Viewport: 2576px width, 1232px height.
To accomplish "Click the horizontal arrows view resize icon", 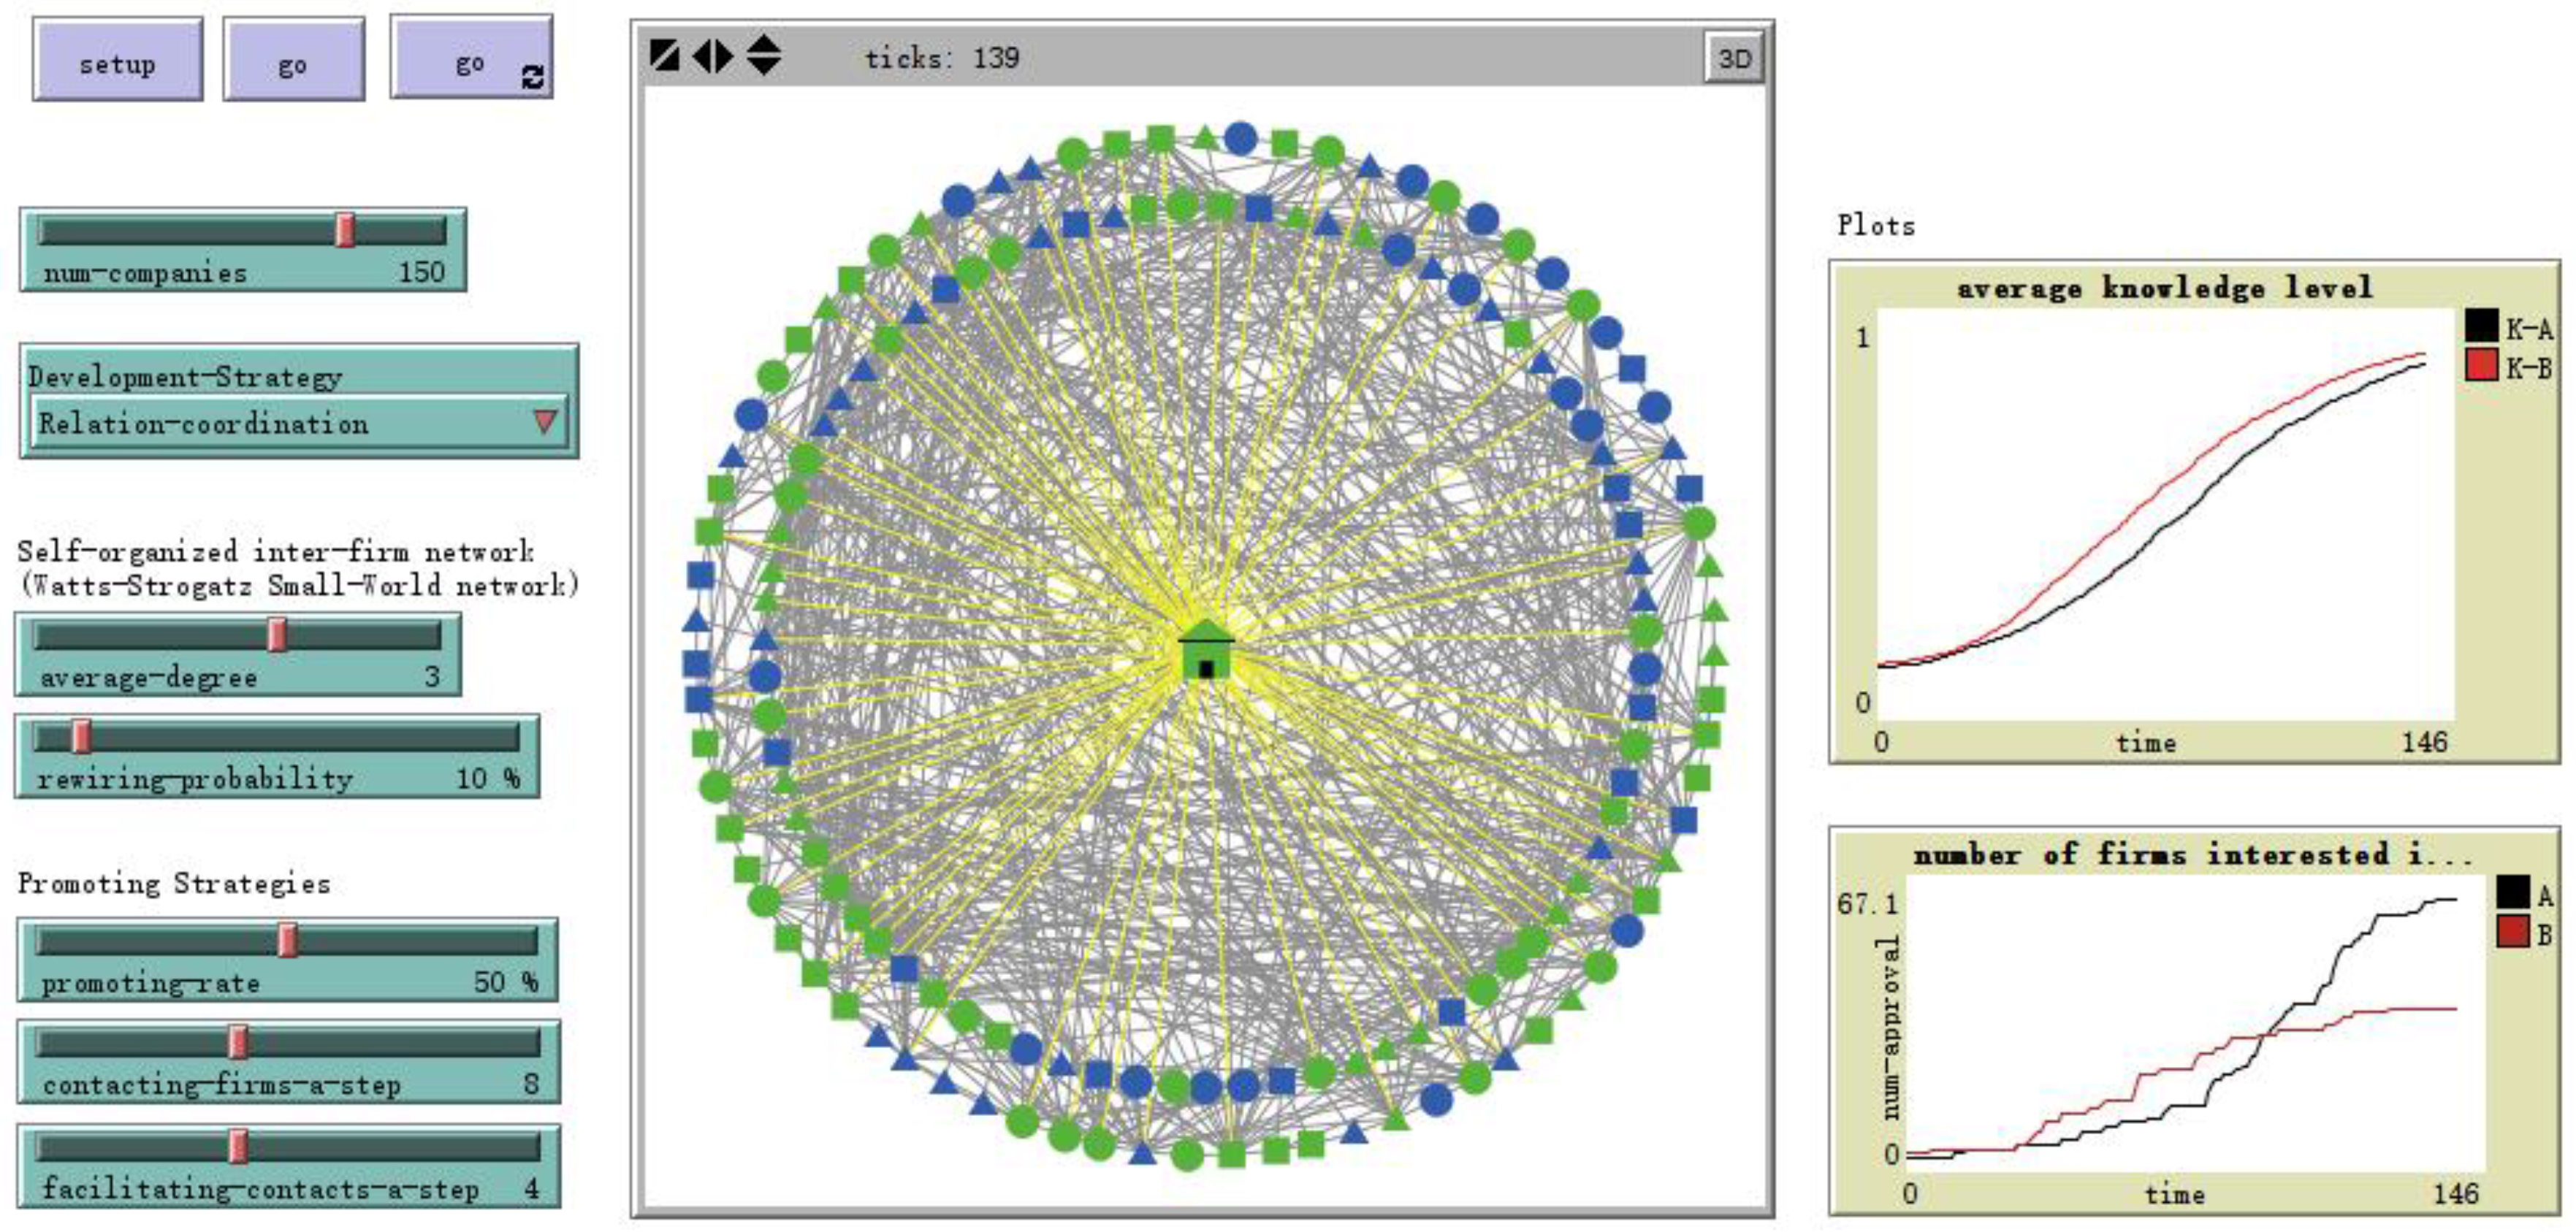I will (x=713, y=55).
